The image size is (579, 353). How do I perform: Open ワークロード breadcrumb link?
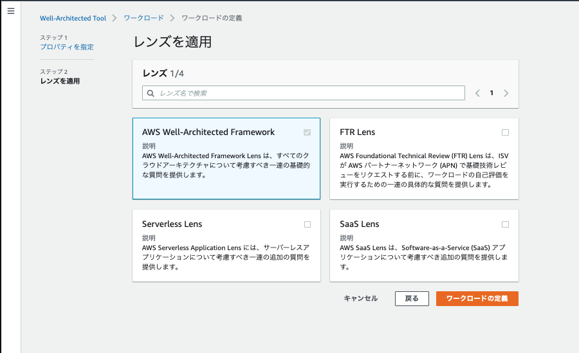143,18
